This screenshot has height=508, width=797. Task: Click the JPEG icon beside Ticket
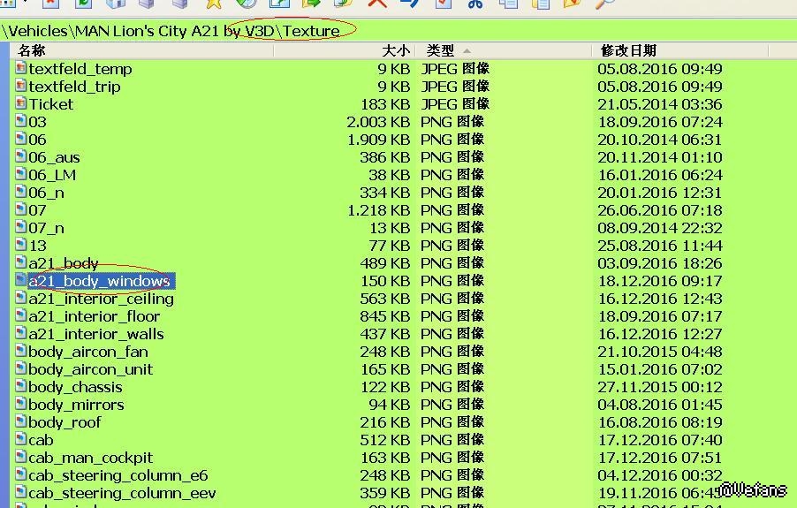pos(21,103)
